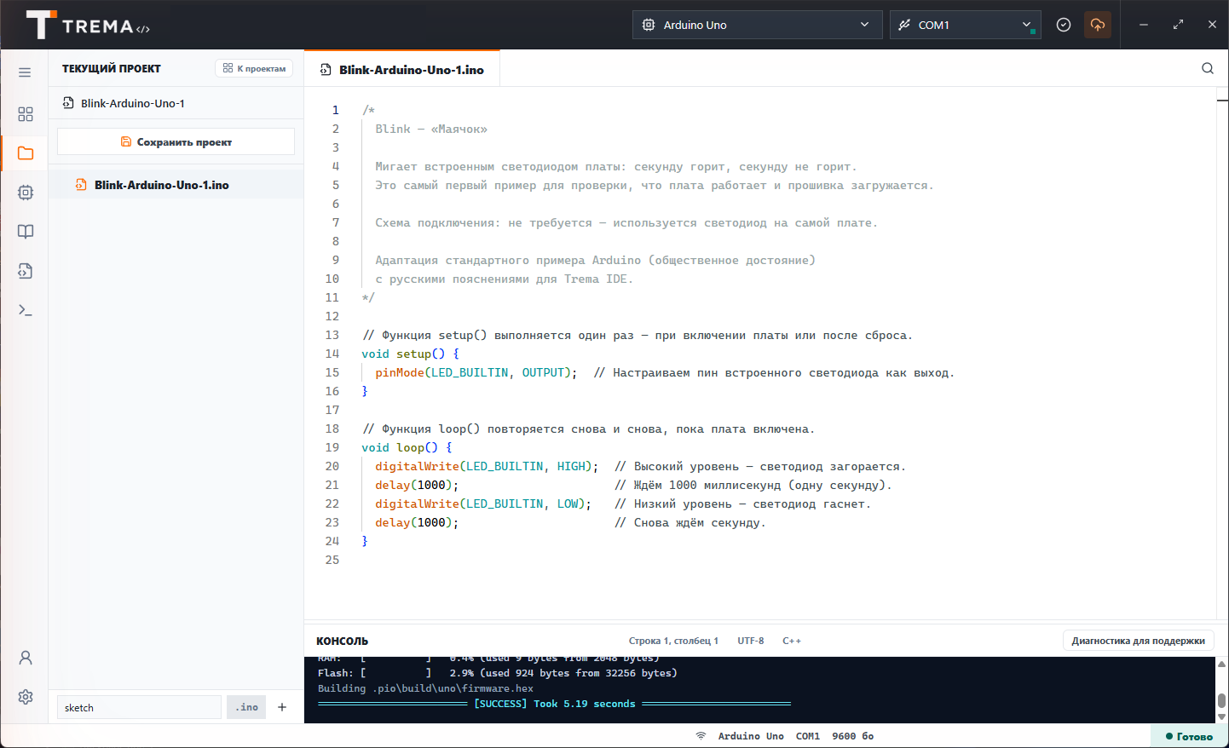Click the plus icon to add a file
Screen dimensions: 1229x748
click(x=282, y=707)
